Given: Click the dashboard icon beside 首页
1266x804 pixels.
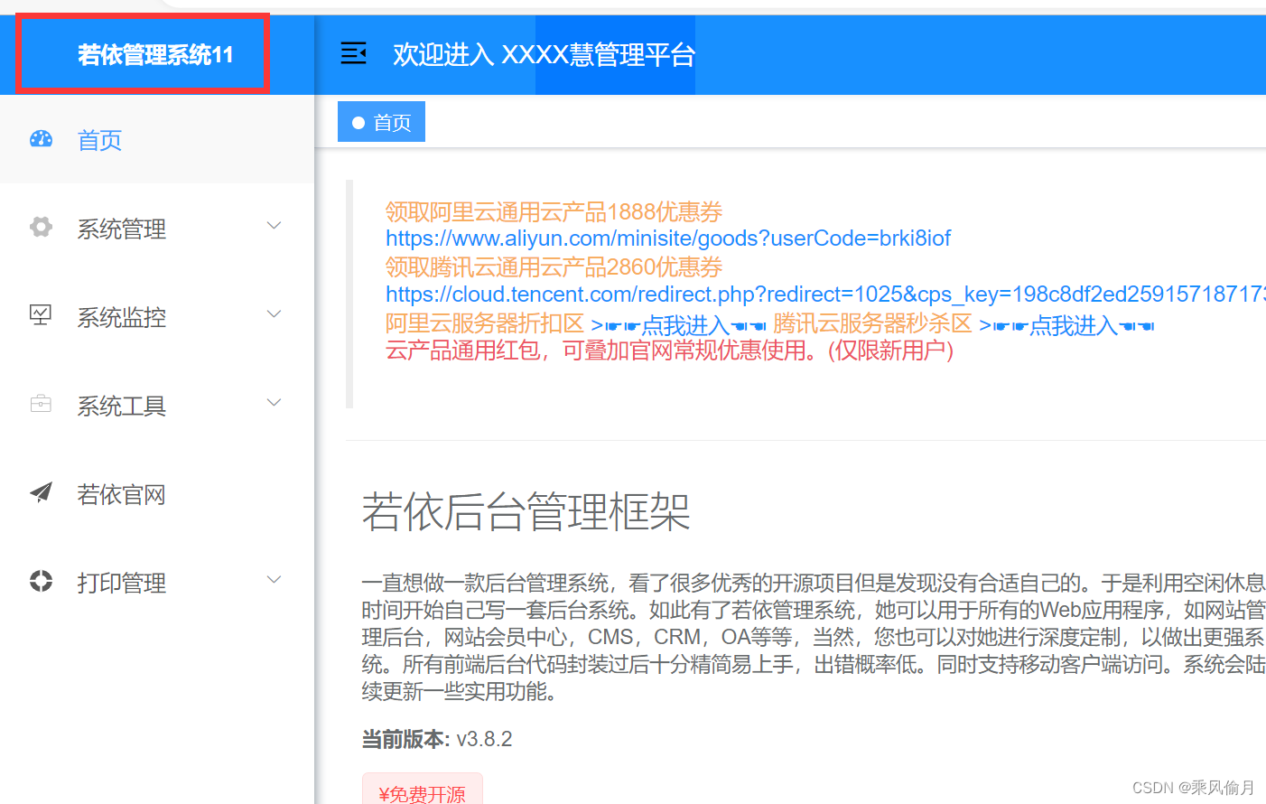Looking at the screenshot, I should coord(42,138).
